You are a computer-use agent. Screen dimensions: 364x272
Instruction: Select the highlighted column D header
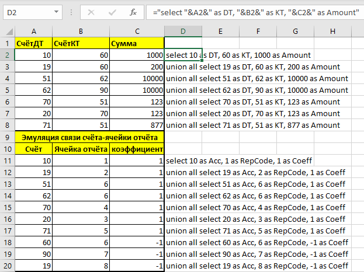coord(183,30)
